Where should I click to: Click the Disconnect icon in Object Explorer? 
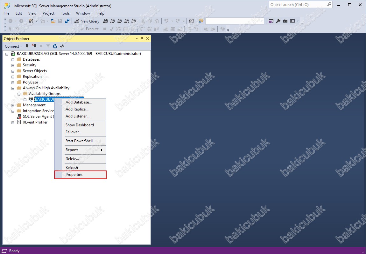(34, 46)
